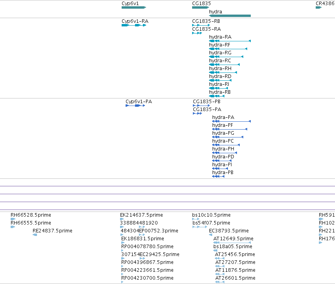Click the Cyp6v1 gene arrow bar

tap(134, 7)
